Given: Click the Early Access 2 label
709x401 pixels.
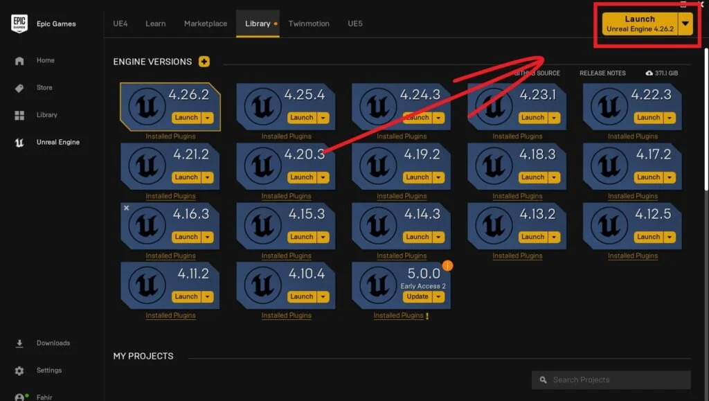Looking at the screenshot, I should 423,286.
